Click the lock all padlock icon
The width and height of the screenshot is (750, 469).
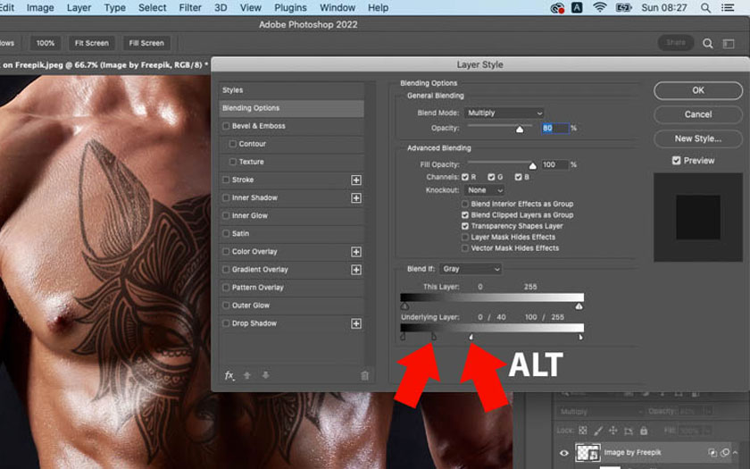click(644, 431)
